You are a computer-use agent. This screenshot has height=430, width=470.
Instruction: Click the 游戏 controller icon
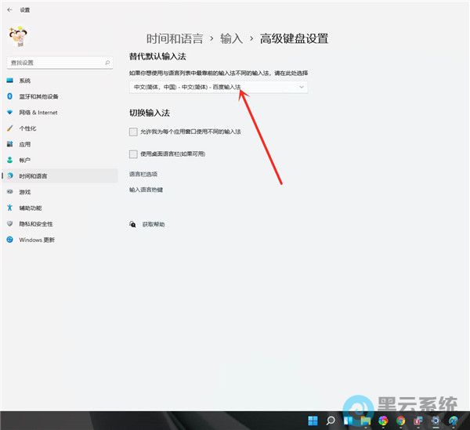click(10, 191)
